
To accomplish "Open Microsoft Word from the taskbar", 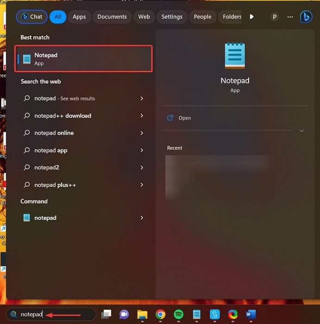I will 251,314.
